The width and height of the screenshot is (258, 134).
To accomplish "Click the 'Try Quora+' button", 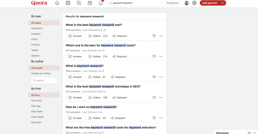I will click(x=172, y=3).
